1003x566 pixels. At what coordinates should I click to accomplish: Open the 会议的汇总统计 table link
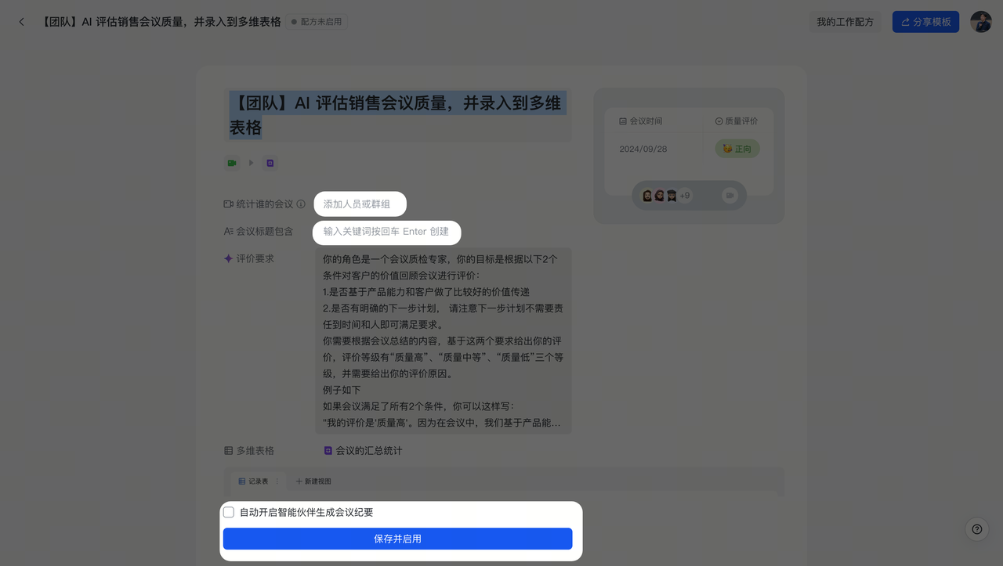(x=368, y=451)
